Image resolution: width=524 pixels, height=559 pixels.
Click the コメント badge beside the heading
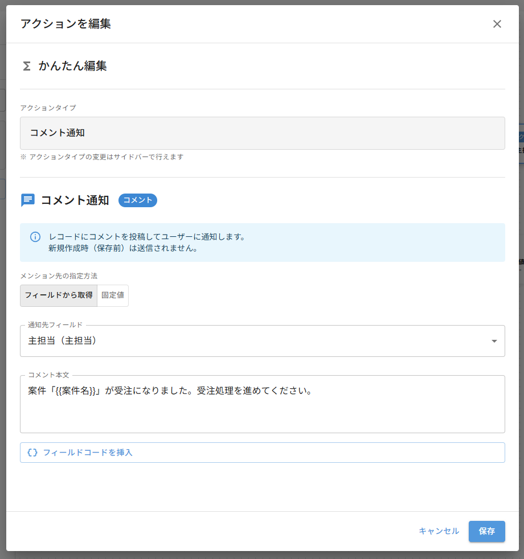tap(137, 200)
